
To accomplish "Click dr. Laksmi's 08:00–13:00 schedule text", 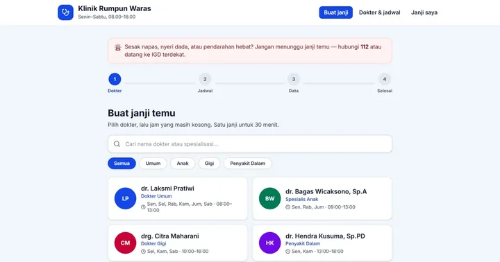I will [x=190, y=207].
